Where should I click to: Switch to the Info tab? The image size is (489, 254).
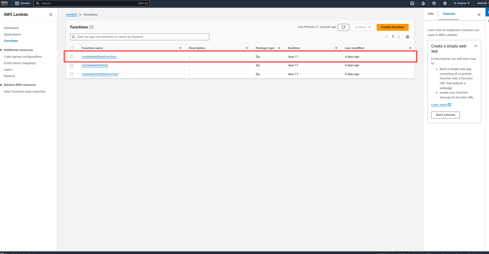point(430,14)
